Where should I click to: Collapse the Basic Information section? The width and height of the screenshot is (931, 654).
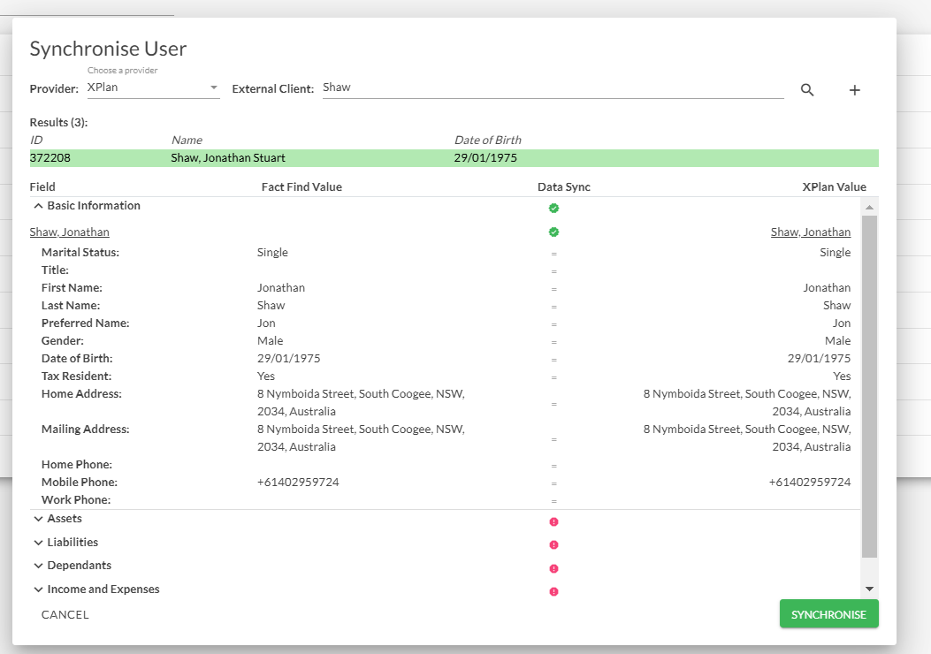point(38,206)
